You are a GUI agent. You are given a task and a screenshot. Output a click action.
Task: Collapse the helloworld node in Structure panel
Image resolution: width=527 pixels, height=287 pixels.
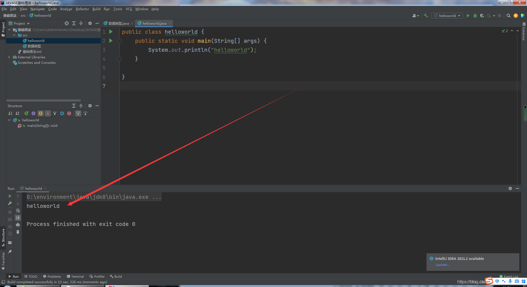tap(9, 120)
